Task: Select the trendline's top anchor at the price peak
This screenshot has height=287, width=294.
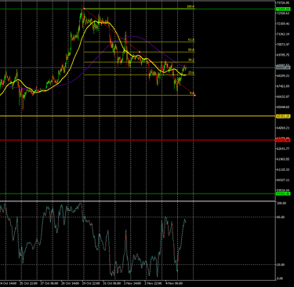Action: [84, 9]
